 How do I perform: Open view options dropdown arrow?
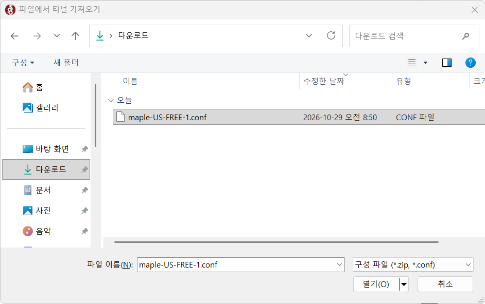point(425,63)
